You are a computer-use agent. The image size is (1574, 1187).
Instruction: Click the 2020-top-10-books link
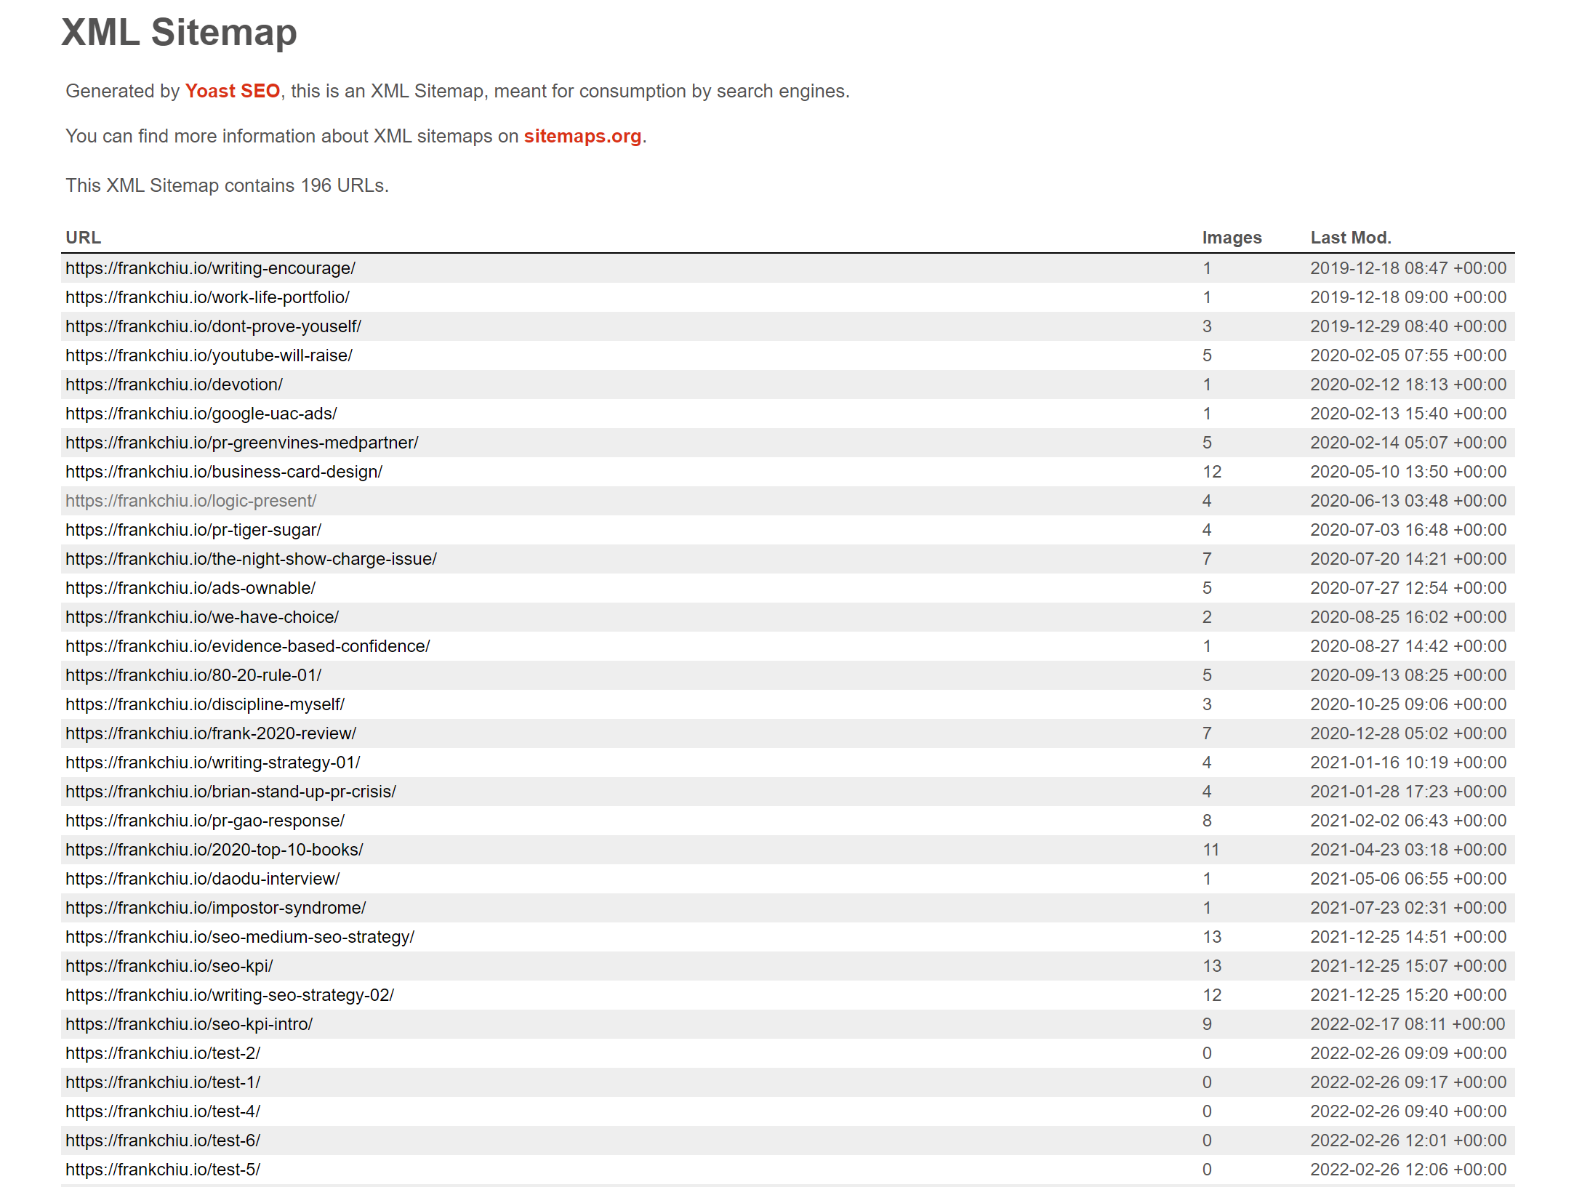[x=214, y=850]
